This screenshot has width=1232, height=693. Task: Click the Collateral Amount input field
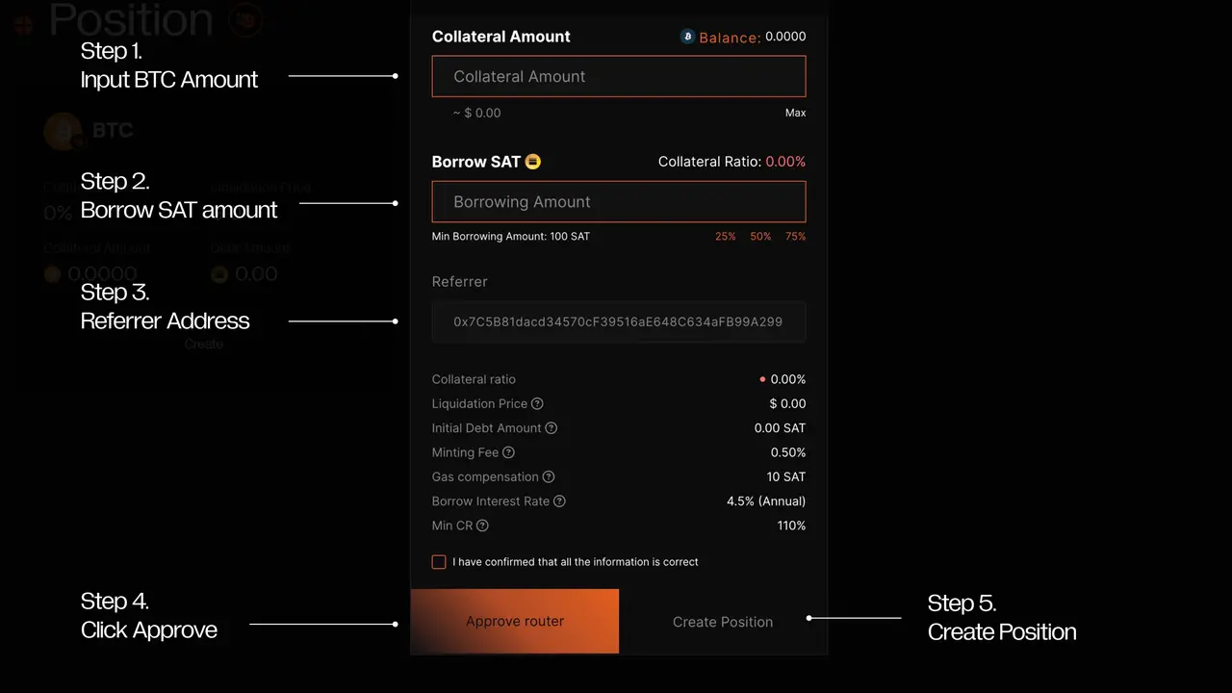(618, 77)
